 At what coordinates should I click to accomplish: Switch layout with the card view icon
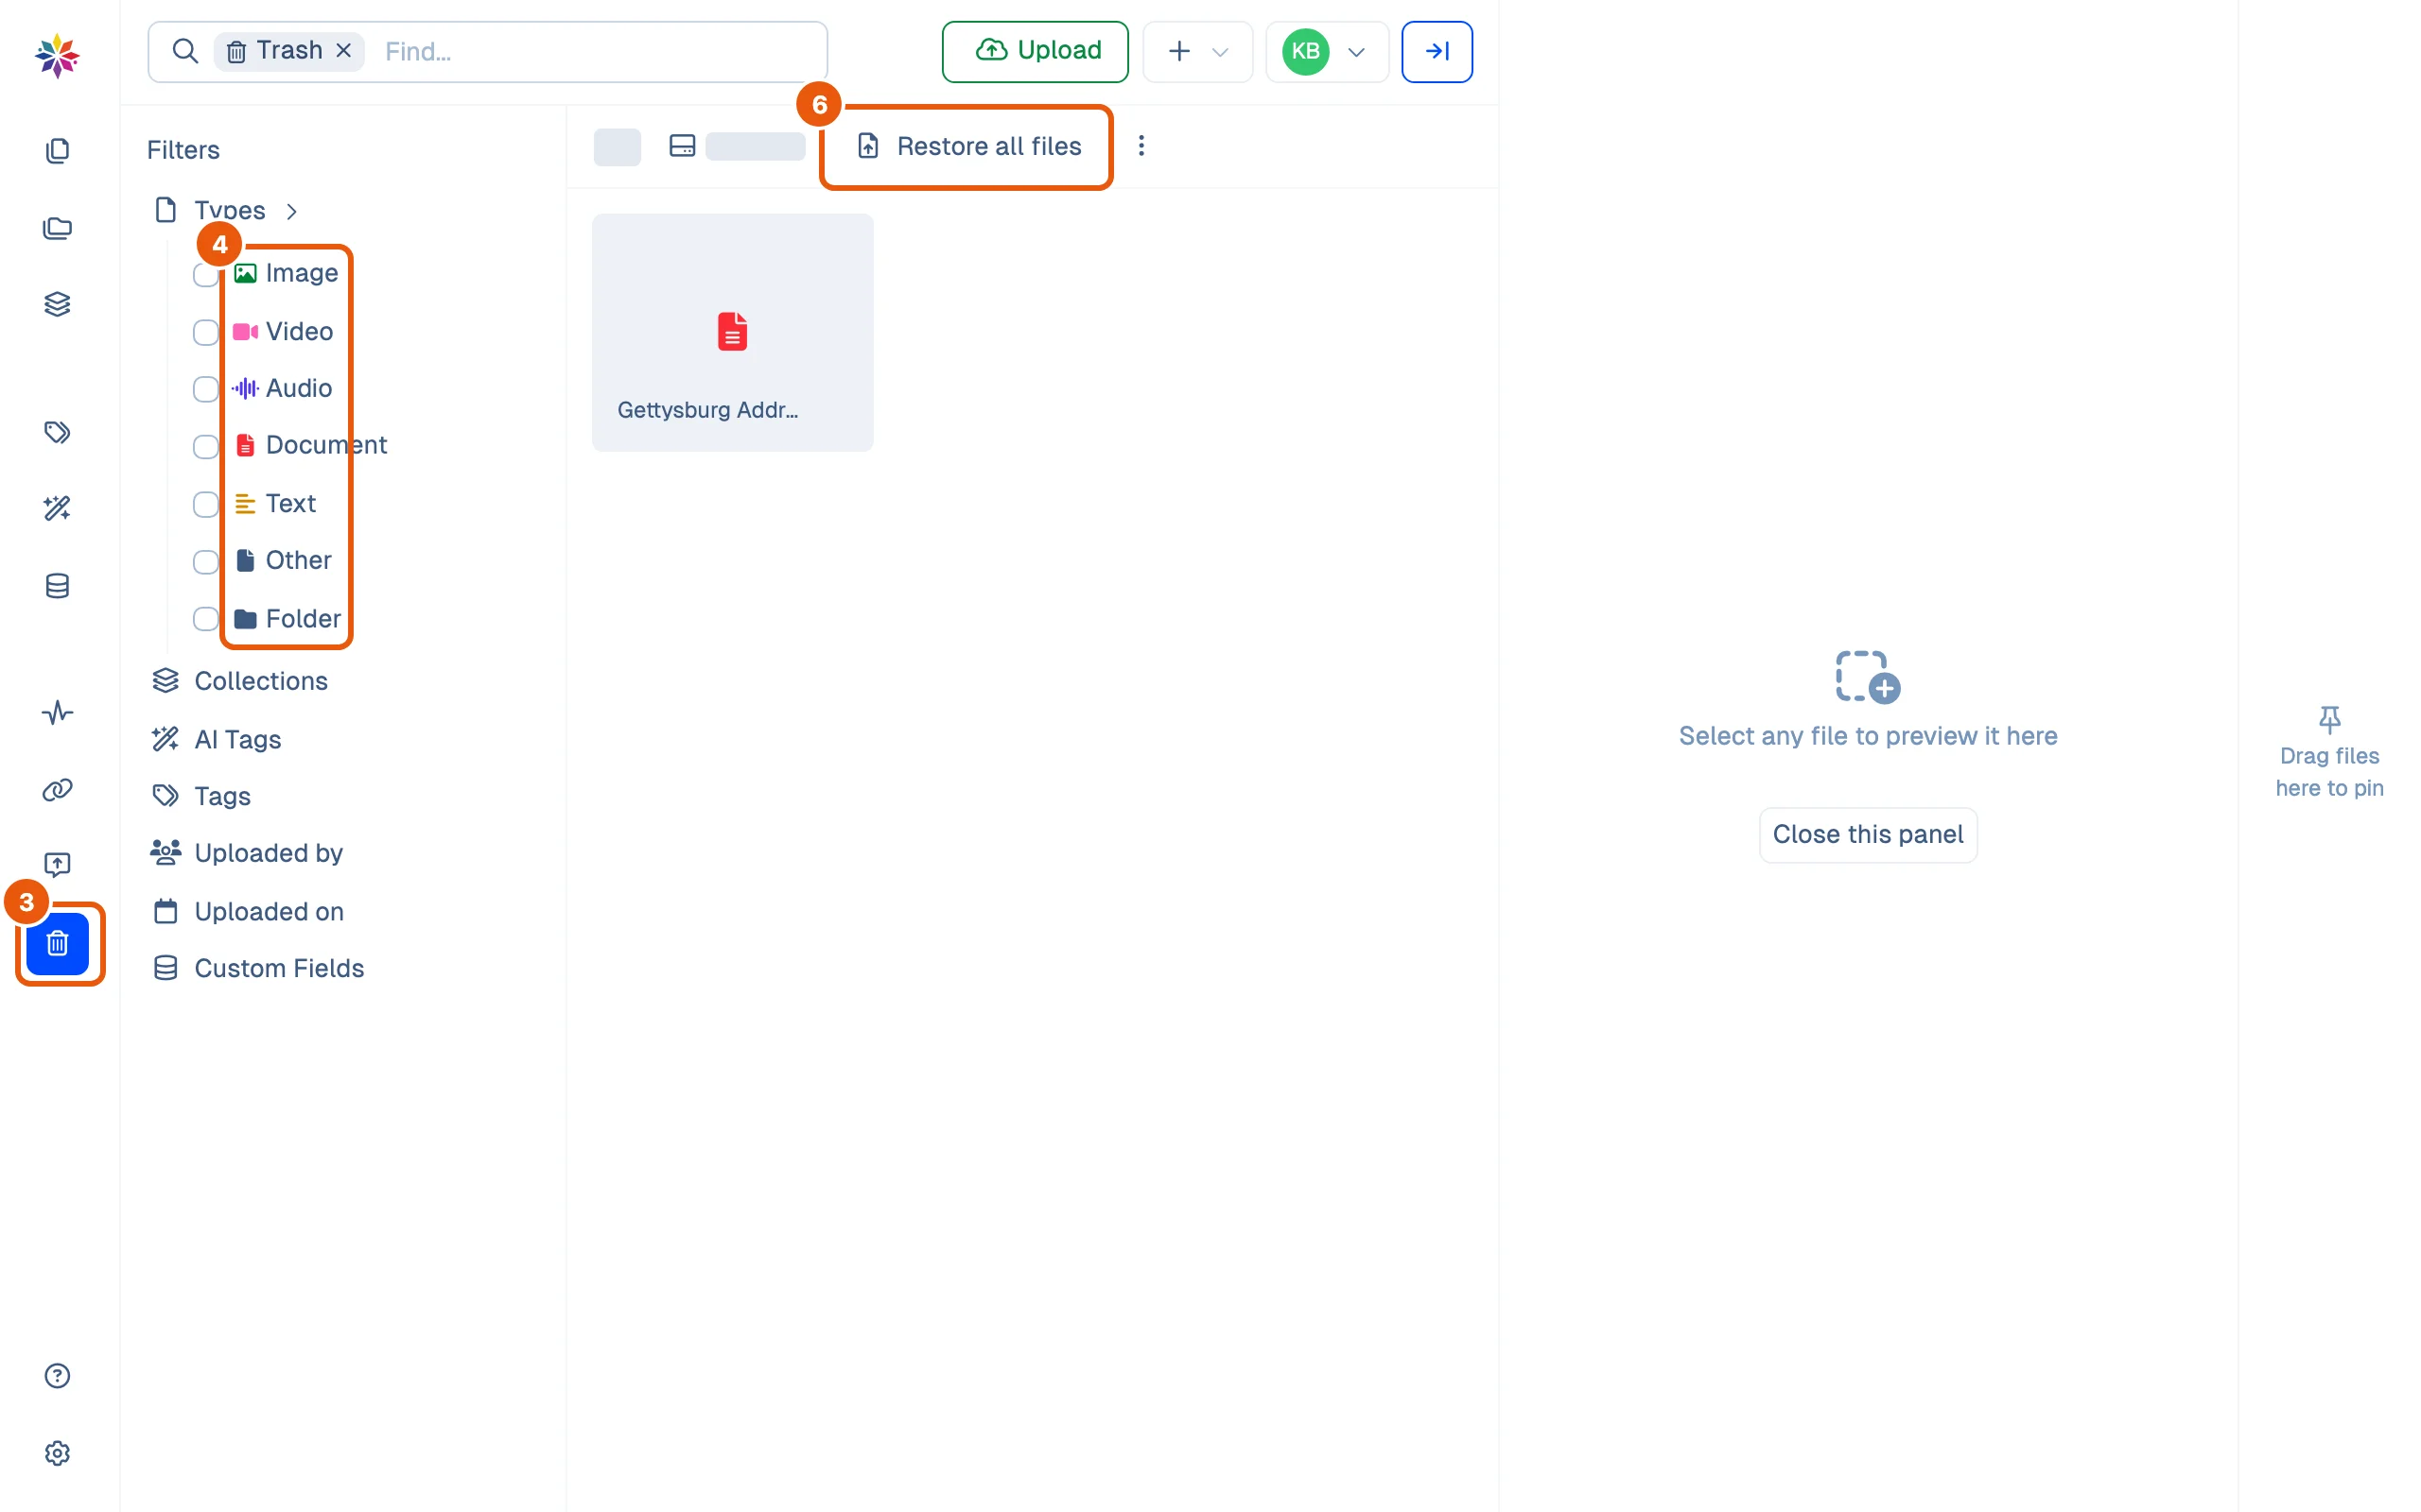pyautogui.click(x=682, y=146)
